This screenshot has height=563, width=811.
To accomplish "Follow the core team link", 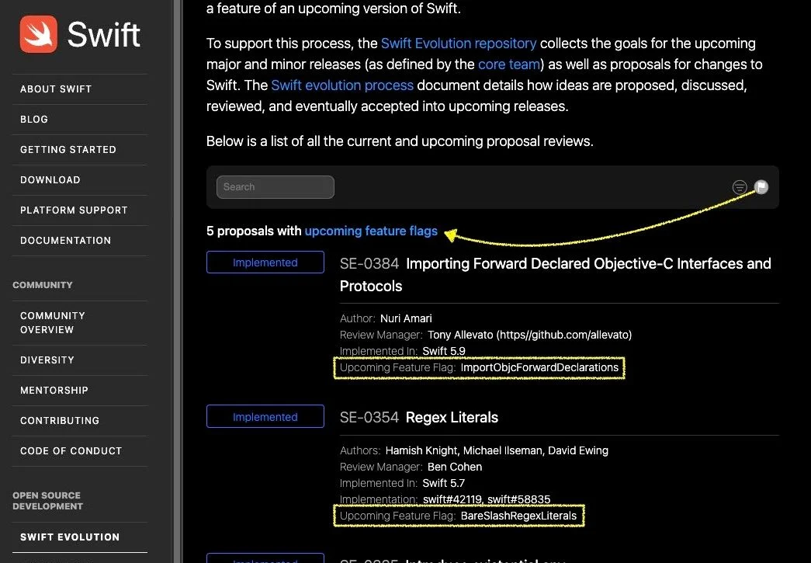I will point(508,64).
